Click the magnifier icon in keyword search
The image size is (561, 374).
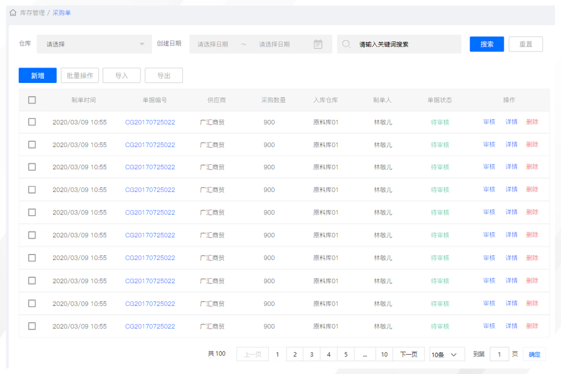click(x=346, y=44)
